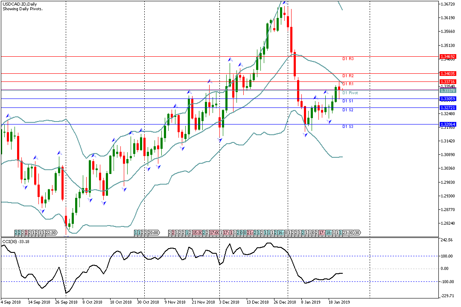461x307 pixels.
Task: Click the 20:00 event time marker
Action: [153, 233]
